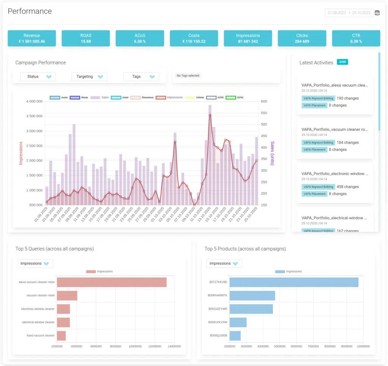Select the ROAS metric card
The image size is (388, 366).
pyautogui.click(x=86, y=38)
